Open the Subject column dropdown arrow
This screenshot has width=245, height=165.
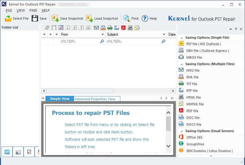tap(164, 34)
